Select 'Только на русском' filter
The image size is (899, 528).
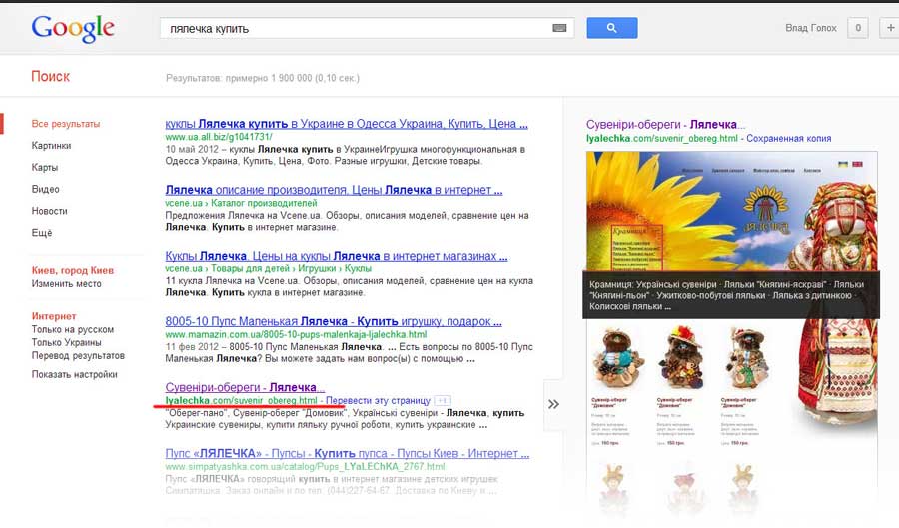pos(73,329)
